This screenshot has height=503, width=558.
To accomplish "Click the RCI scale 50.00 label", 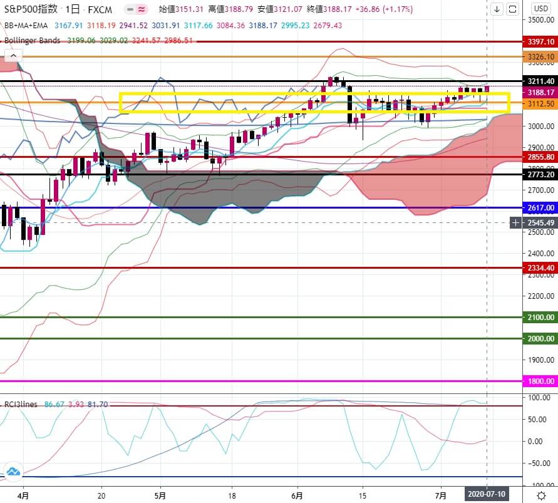I will [535, 419].
